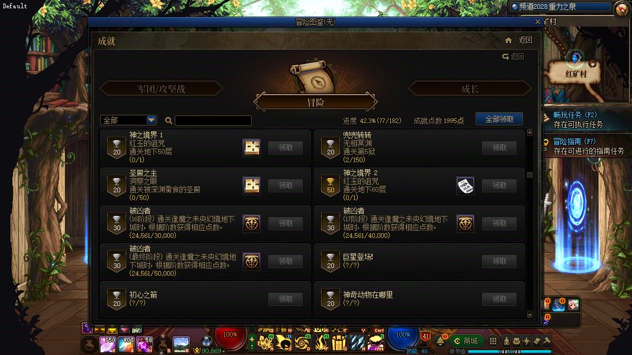Screen dimensions: 632x355
Task: Click scroll reward icon for 神之境界 2
Action: pyautogui.click(x=465, y=186)
